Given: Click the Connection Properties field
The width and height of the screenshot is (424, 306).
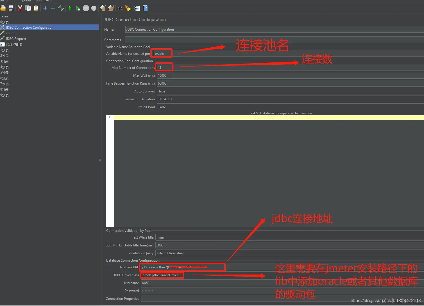Looking at the screenshot, I should click(x=282, y=299).
